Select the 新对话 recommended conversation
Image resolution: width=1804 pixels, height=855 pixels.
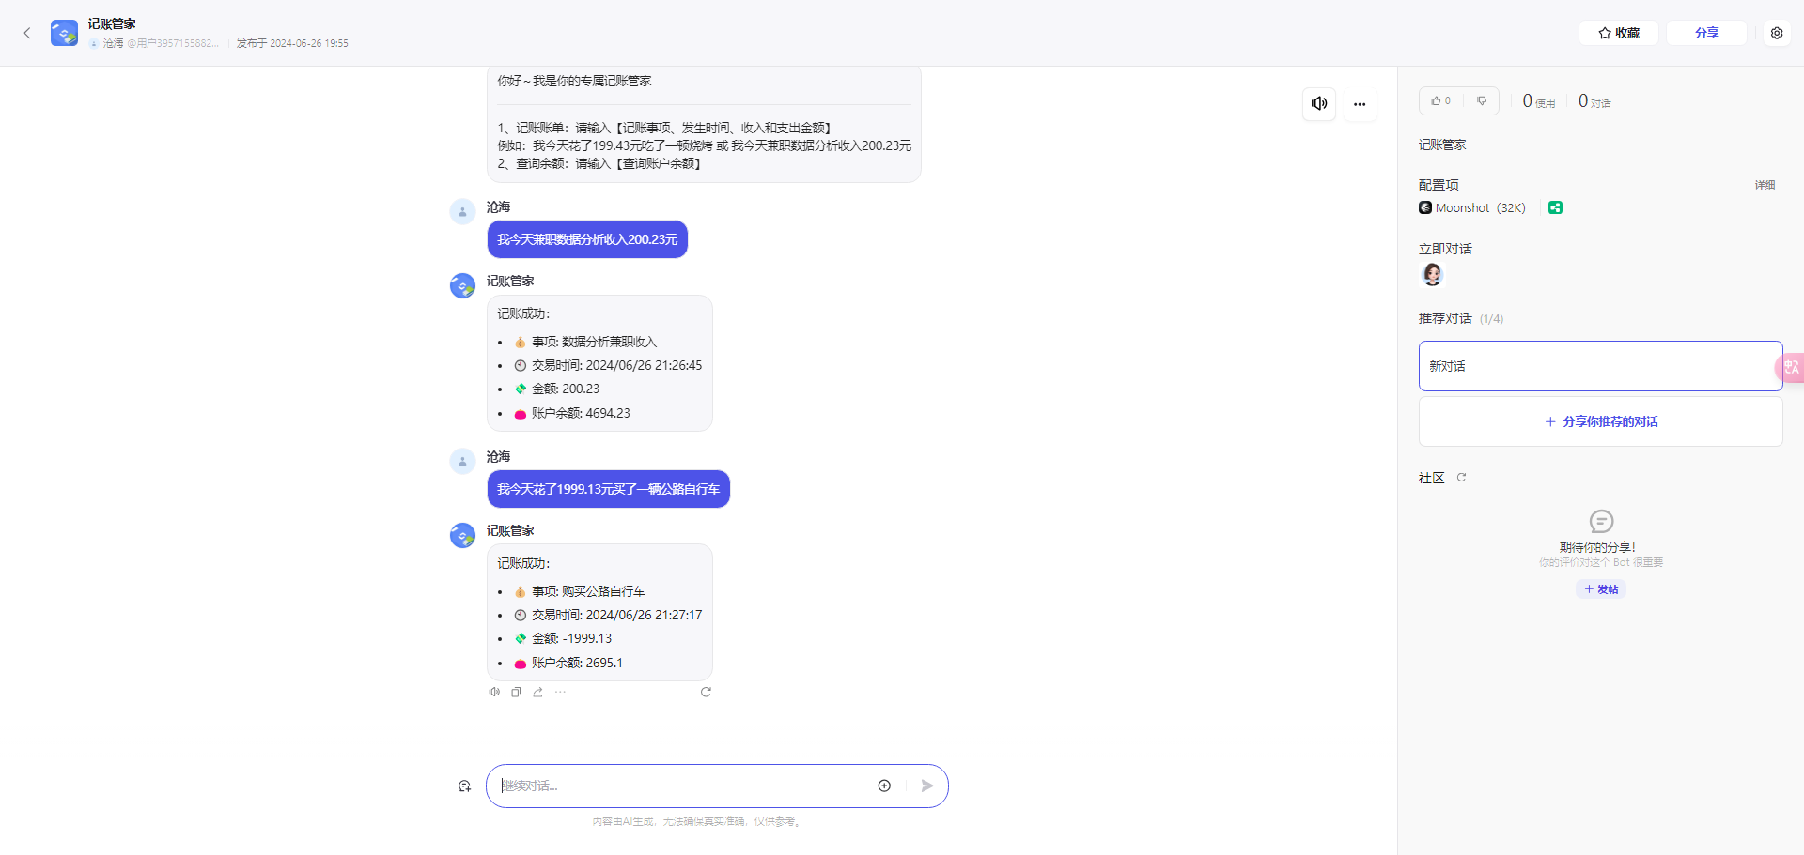[x=1600, y=366]
